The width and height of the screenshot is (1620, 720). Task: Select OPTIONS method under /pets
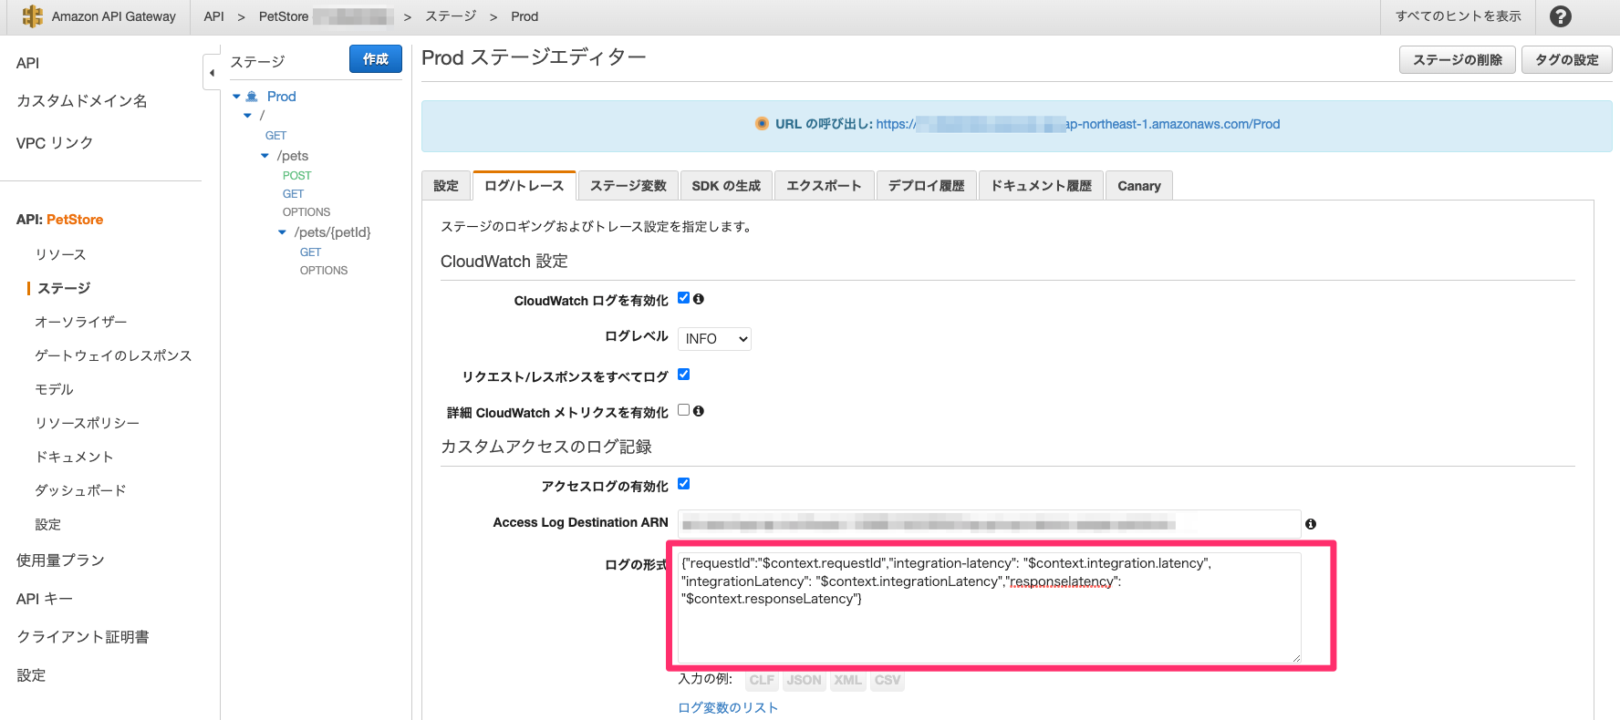[x=306, y=212]
